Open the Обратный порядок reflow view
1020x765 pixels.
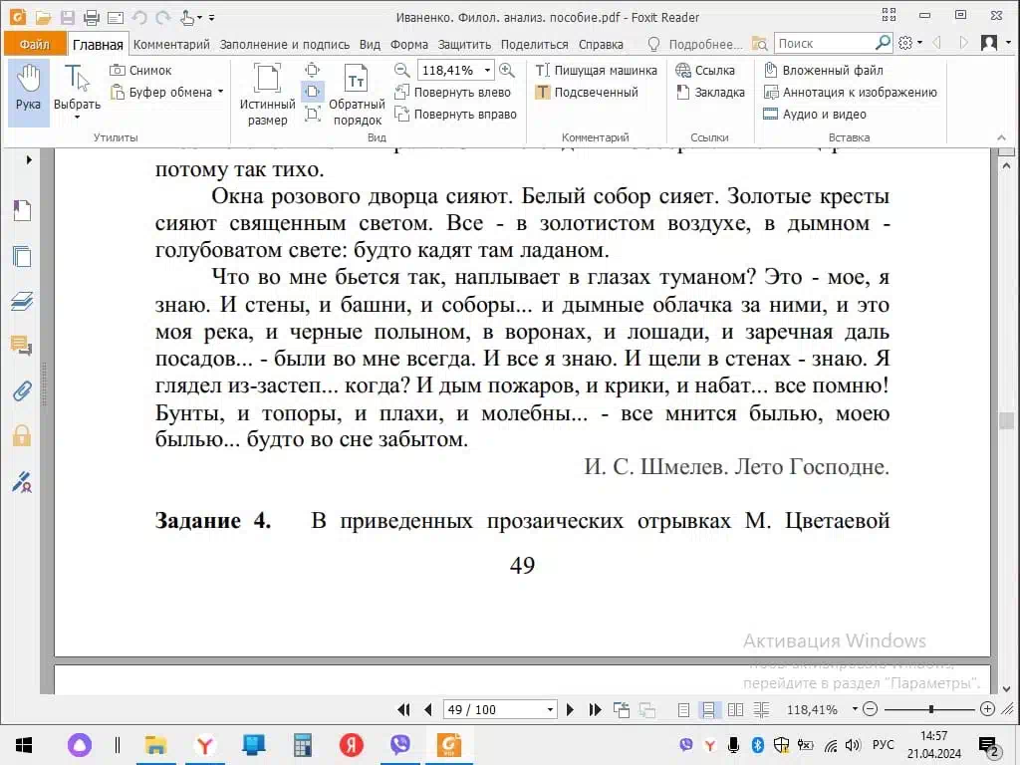(x=357, y=94)
